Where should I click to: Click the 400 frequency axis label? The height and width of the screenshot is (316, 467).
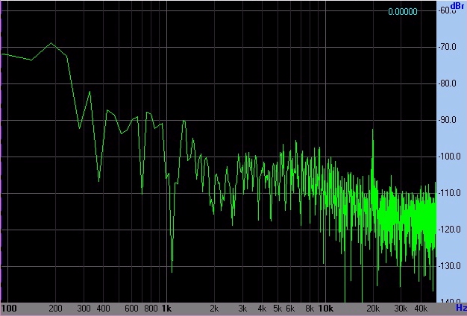pyautogui.click(x=104, y=309)
